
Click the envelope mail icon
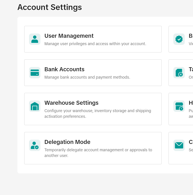(179, 145)
